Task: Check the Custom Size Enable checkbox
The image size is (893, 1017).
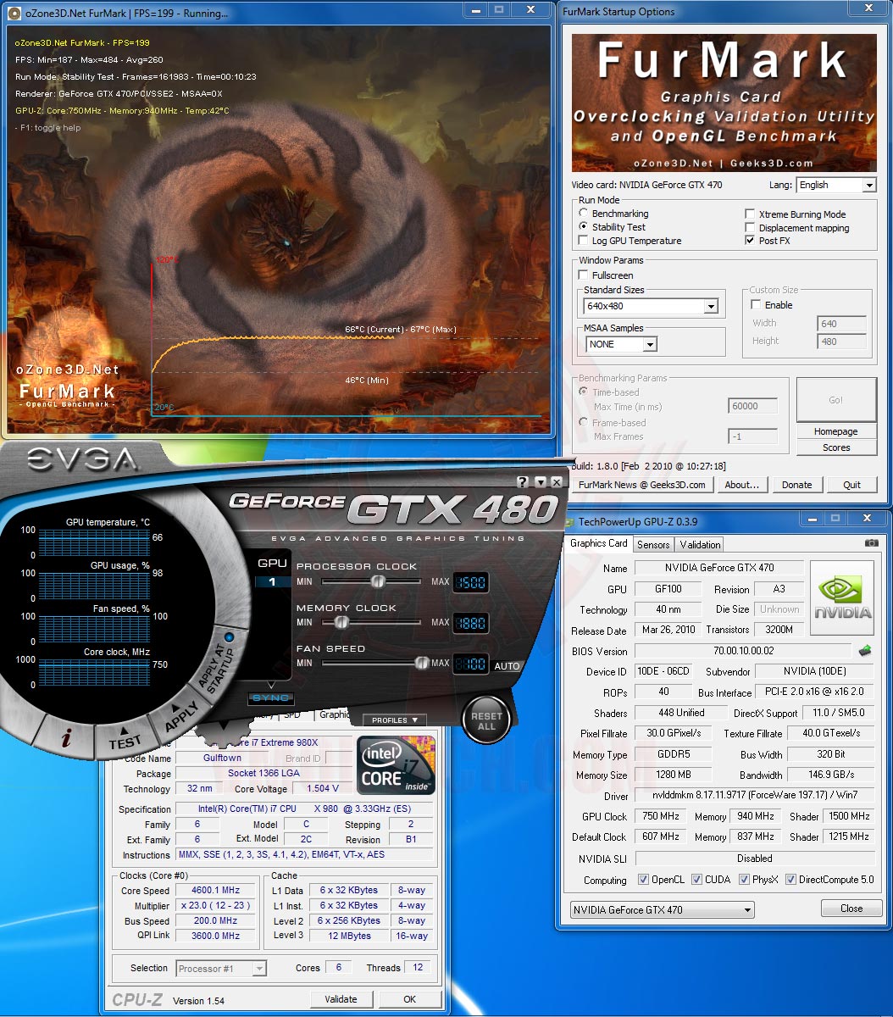Action: point(756,305)
